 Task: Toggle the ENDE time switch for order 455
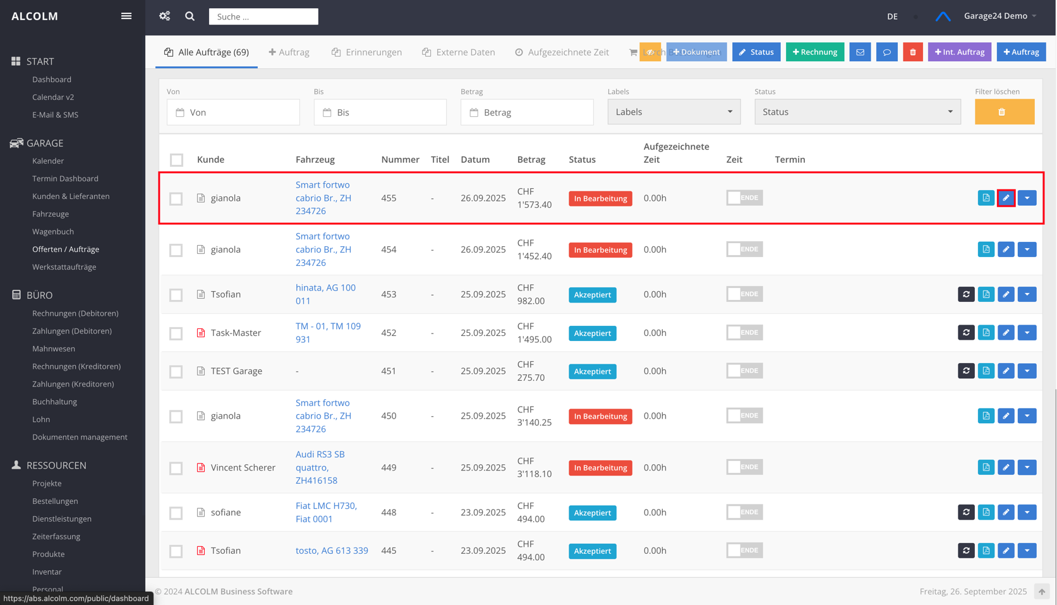[744, 198]
